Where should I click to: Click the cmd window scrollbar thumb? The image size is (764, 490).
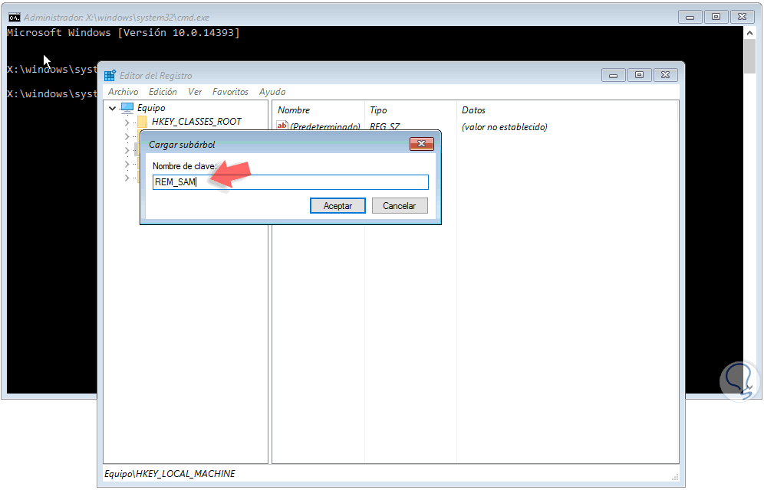coord(749,57)
